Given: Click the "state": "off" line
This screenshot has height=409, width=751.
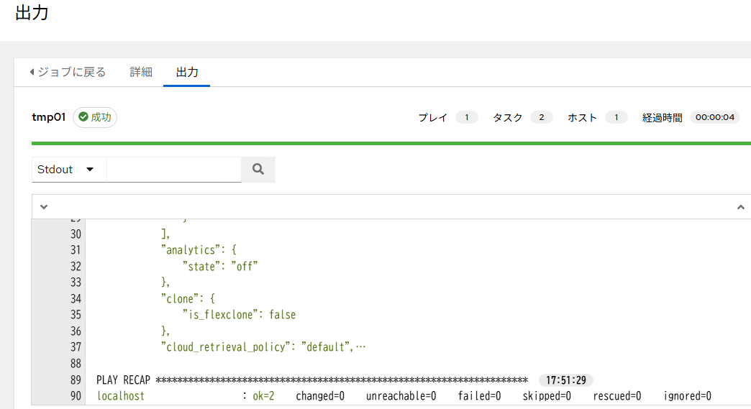Looking at the screenshot, I should point(220,266).
